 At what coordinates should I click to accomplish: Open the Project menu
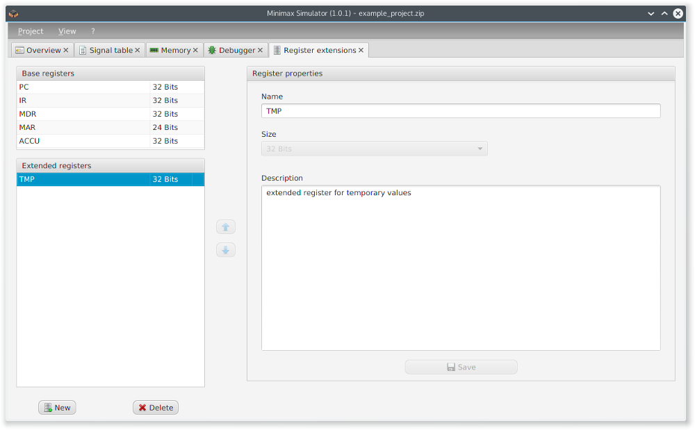[31, 31]
